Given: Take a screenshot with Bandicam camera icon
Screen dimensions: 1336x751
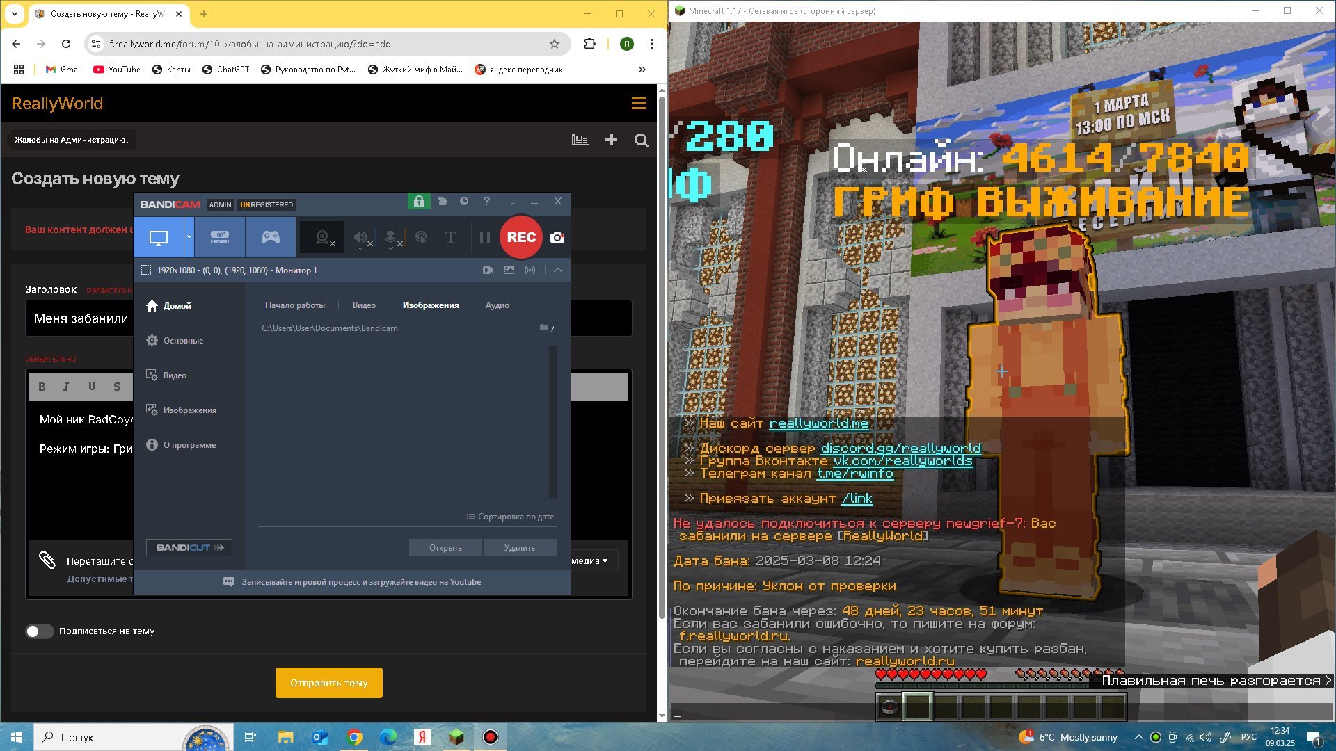Looking at the screenshot, I should point(557,237).
